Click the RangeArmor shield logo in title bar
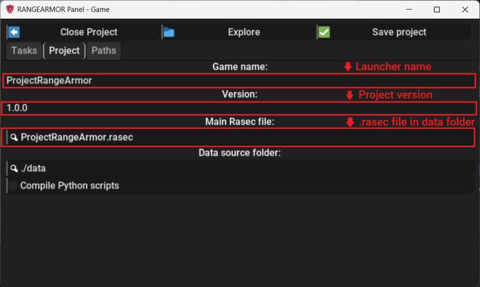 tap(10, 9)
